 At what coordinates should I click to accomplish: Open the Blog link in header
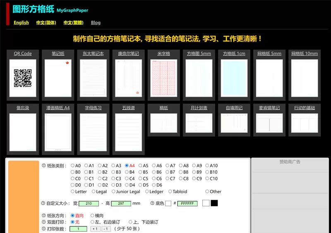click(x=96, y=22)
